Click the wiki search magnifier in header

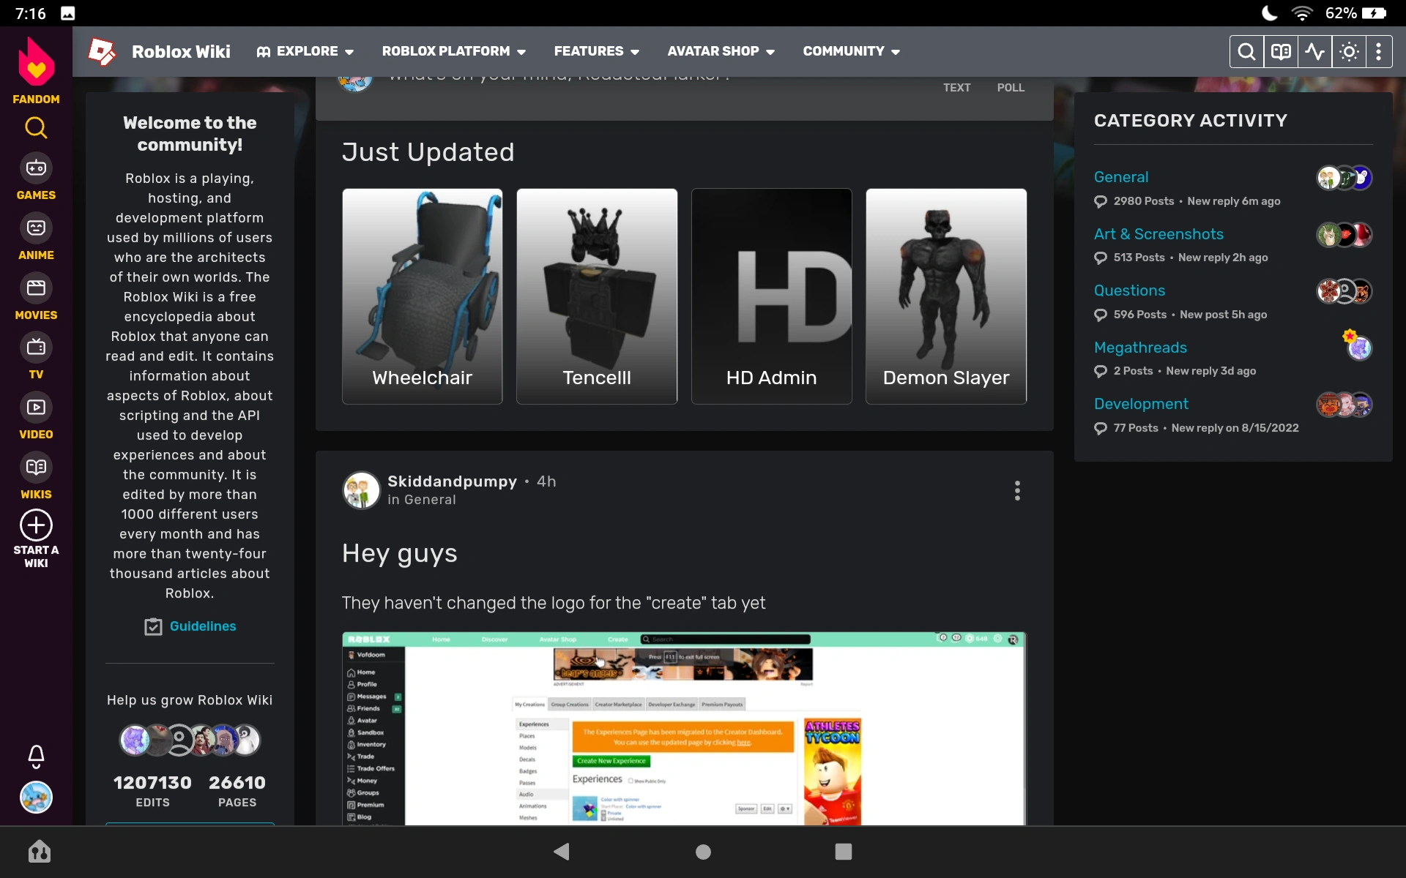(x=1246, y=52)
